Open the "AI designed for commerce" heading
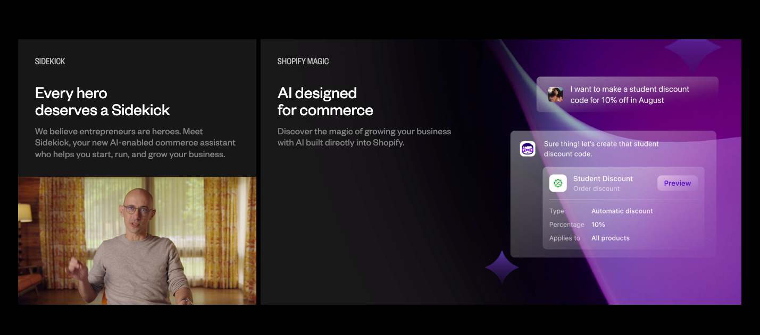760x335 pixels. 325,101
